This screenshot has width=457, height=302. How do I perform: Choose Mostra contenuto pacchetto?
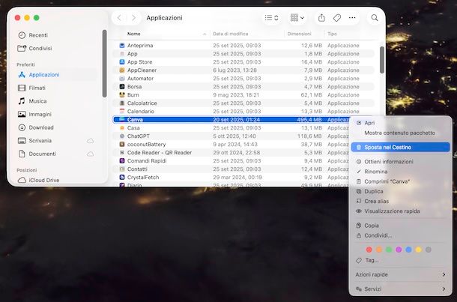coord(401,133)
